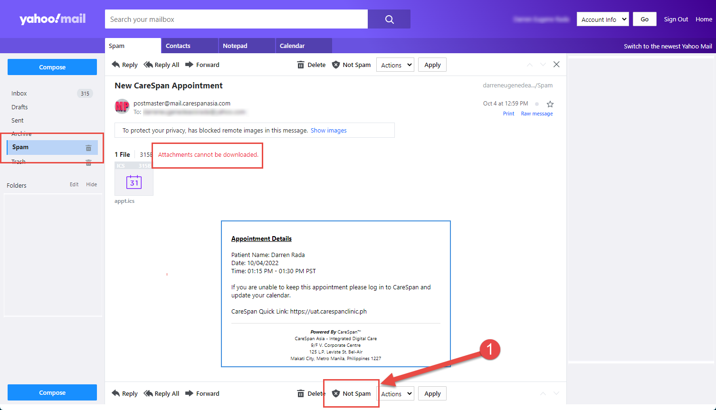The image size is (716, 410).
Task: Toggle the read status dot
Action: [537, 104]
